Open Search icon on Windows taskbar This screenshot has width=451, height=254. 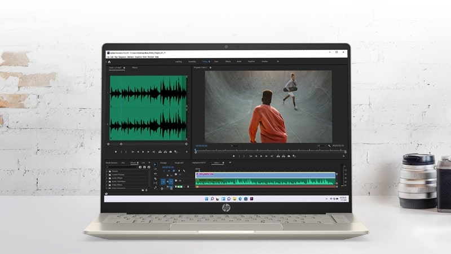coord(213,199)
